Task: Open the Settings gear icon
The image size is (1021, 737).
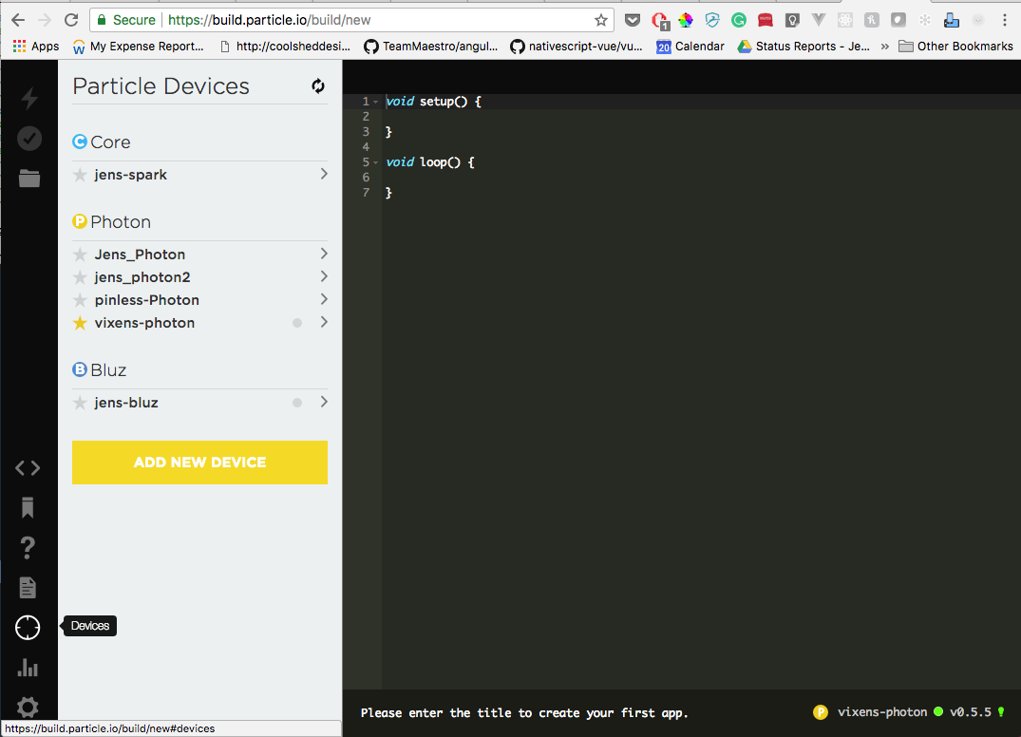Action: [28, 707]
